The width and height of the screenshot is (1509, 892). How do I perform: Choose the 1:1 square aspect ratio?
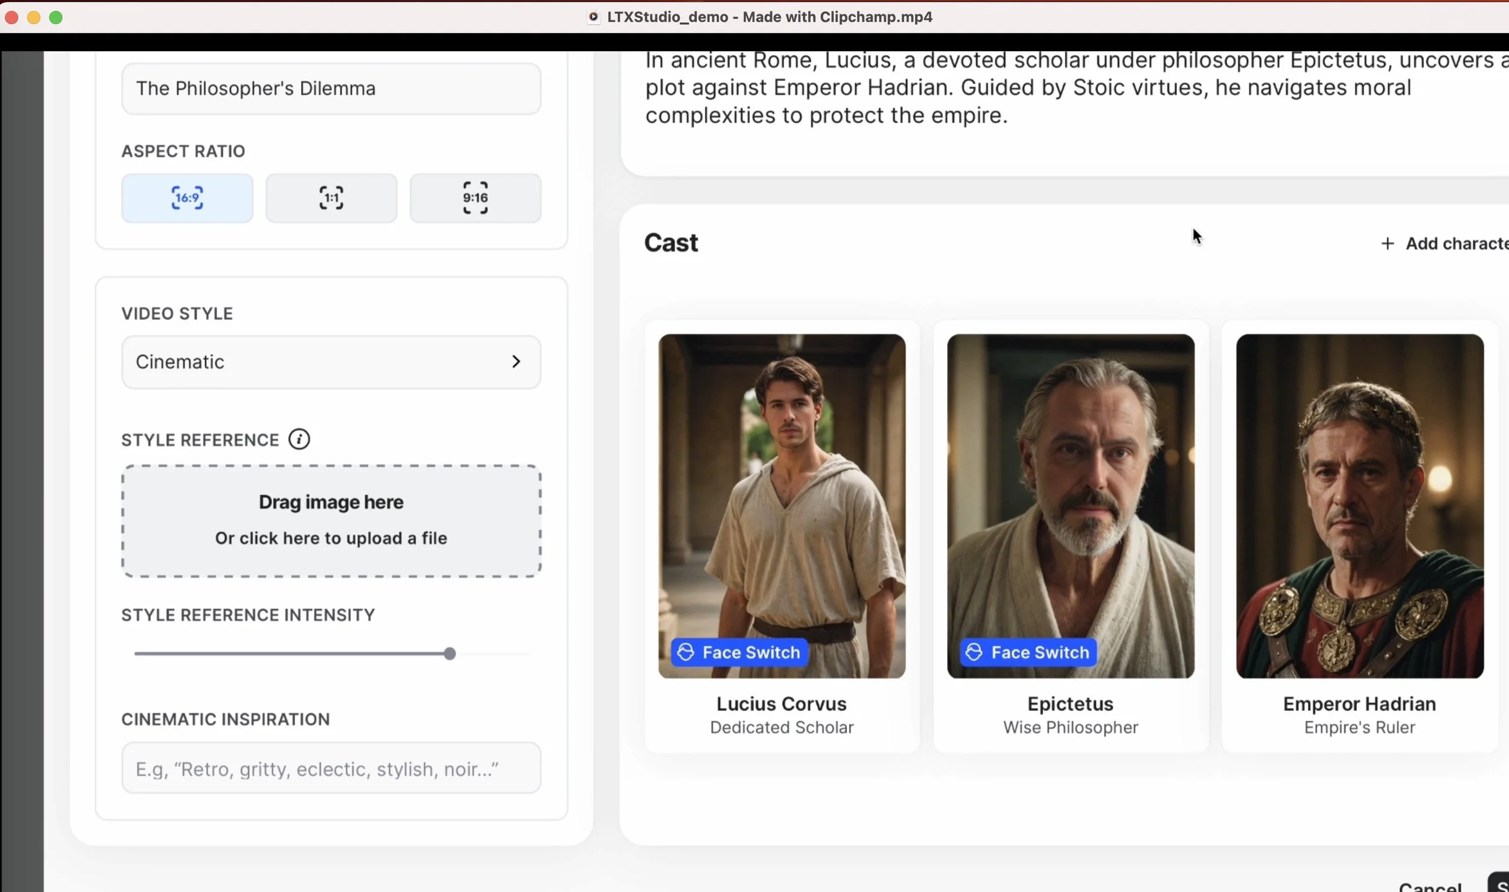[x=331, y=198]
